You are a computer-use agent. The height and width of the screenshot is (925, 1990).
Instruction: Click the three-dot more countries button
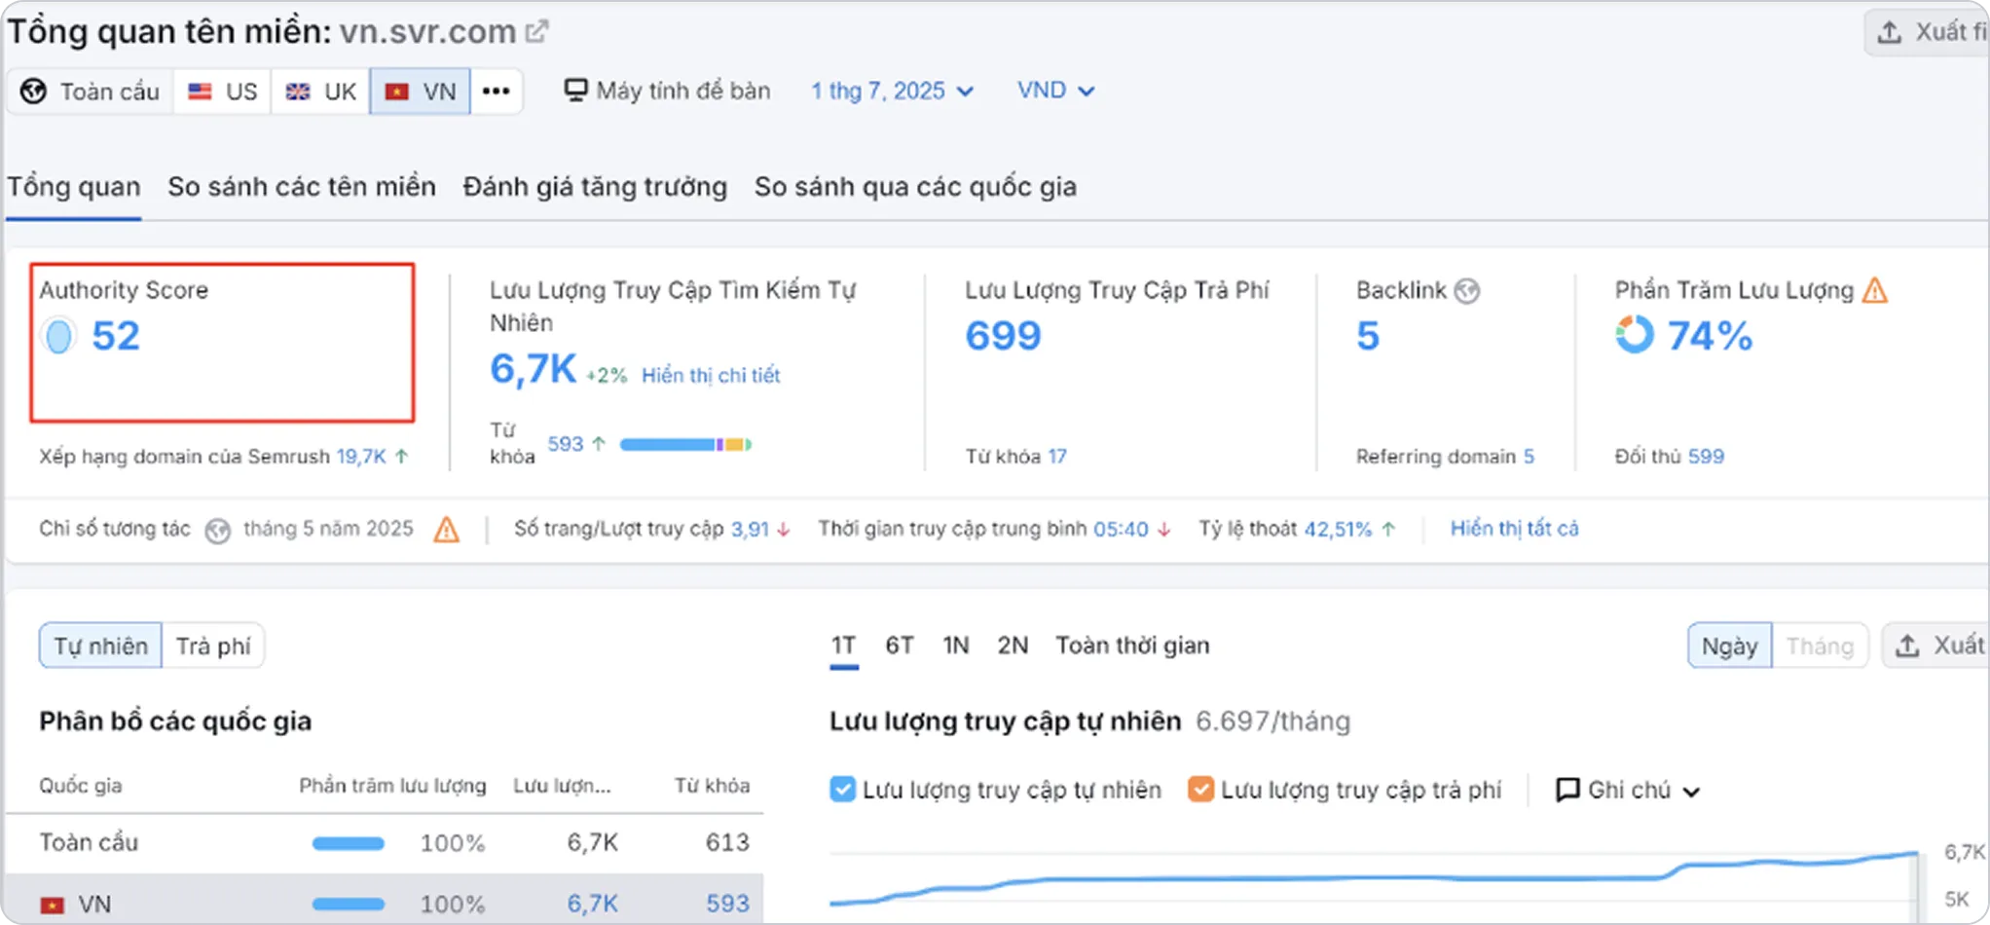(497, 90)
